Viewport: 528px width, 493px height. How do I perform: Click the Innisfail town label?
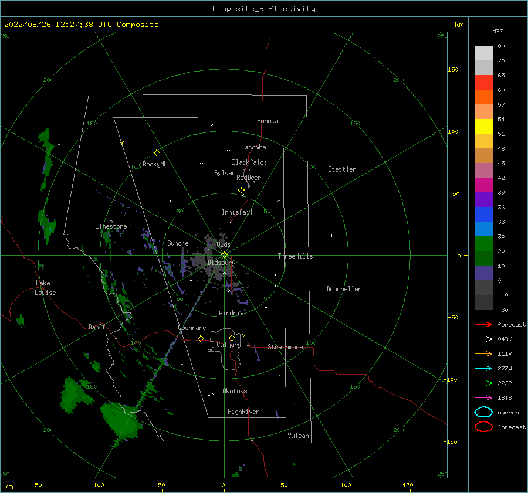coord(237,212)
